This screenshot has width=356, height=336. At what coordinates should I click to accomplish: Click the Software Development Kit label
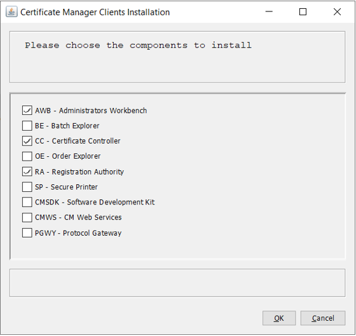point(111,202)
